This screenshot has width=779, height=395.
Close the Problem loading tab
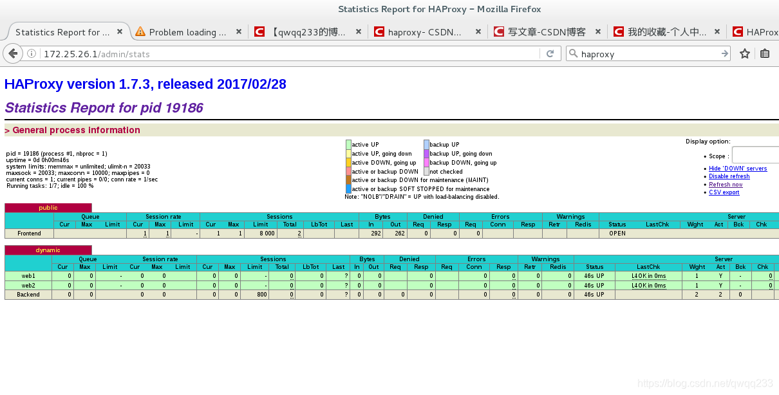coord(239,32)
